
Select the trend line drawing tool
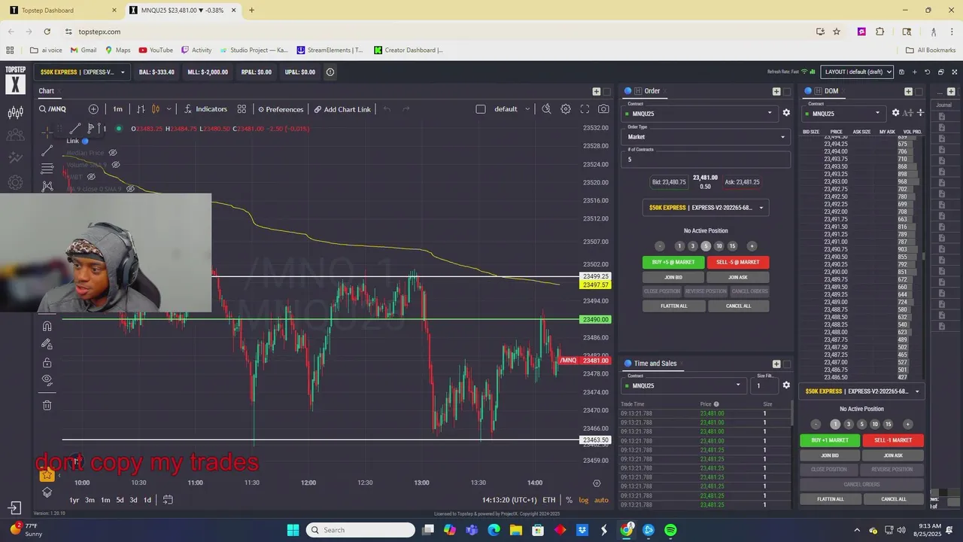[47, 151]
